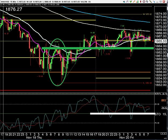Image resolution: width=168 pixels, height=140 pixels.
Task: Click the orange 893 value
Action: click(163, 100)
